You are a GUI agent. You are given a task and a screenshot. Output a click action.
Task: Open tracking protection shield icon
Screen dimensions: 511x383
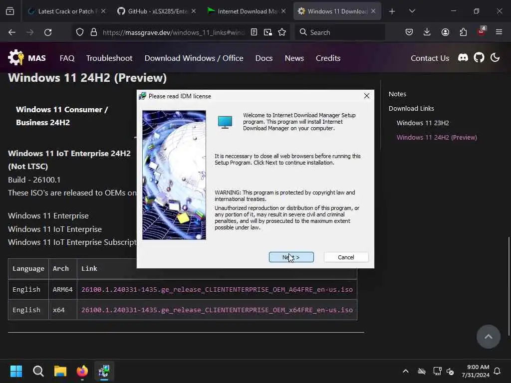[x=80, y=32]
